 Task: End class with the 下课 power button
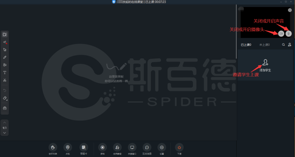pyautogui.click(x=179, y=147)
